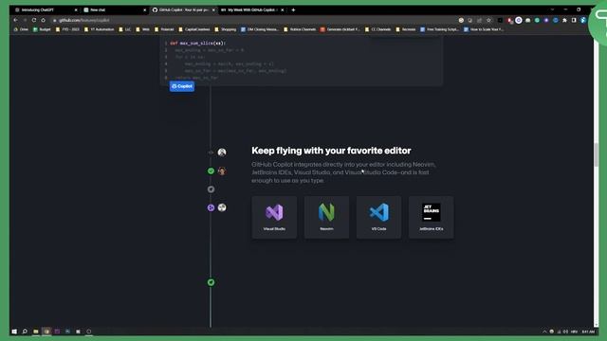Go to the browser home page

(x=43, y=20)
